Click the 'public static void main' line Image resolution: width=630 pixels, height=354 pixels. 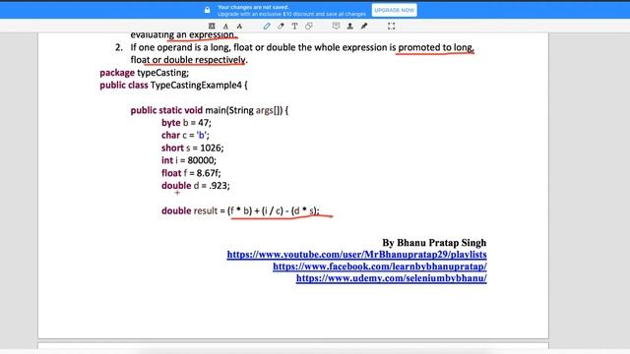(210, 110)
